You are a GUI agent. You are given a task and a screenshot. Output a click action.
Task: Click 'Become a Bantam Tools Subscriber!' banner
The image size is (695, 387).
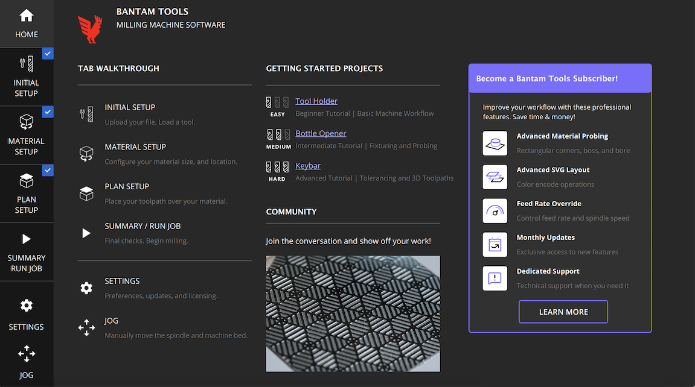(x=560, y=78)
